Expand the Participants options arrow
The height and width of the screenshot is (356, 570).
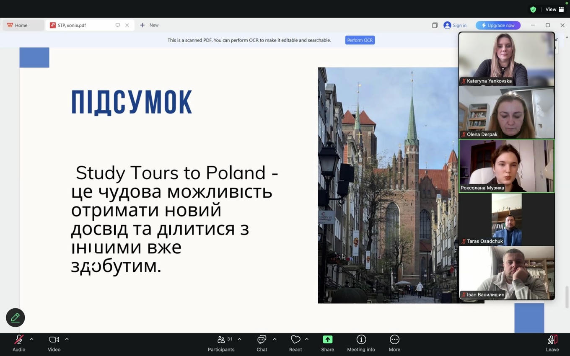[x=239, y=339]
